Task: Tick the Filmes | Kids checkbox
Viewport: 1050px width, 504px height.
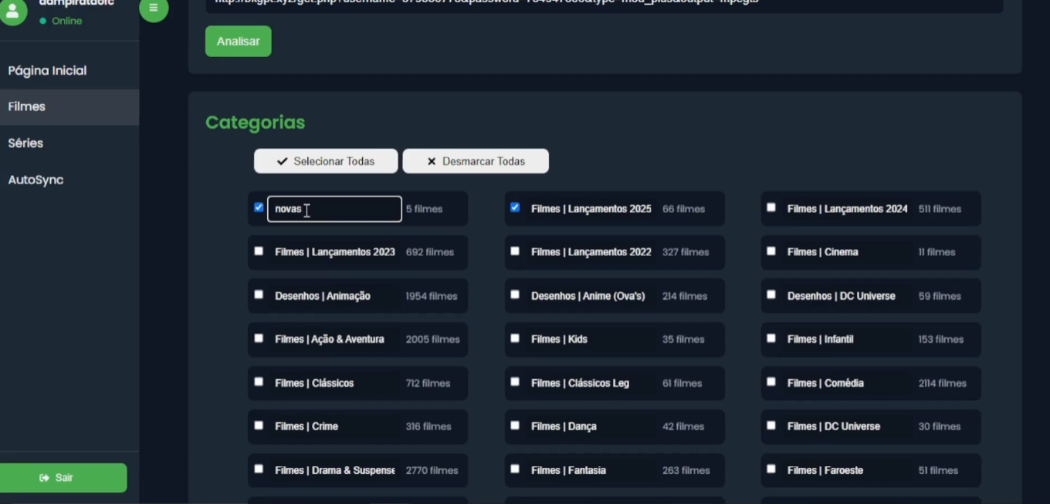Action: coord(515,338)
